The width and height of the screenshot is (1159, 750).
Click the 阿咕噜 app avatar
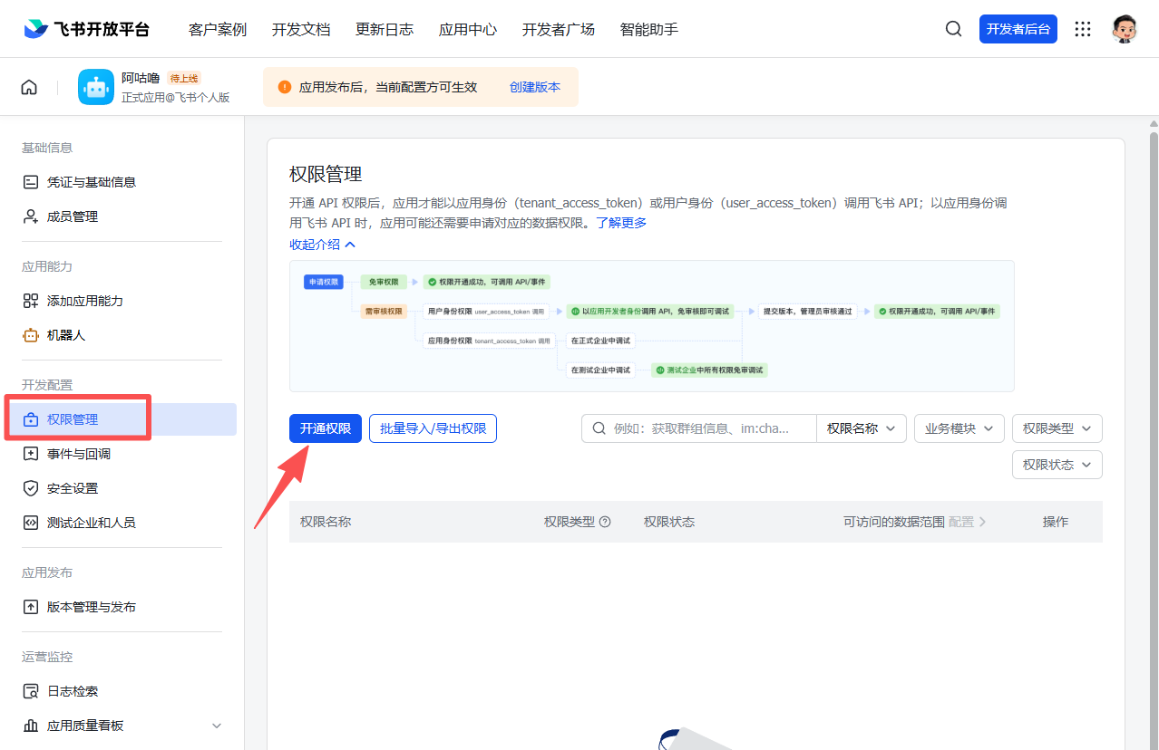pyautogui.click(x=96, y=86)
